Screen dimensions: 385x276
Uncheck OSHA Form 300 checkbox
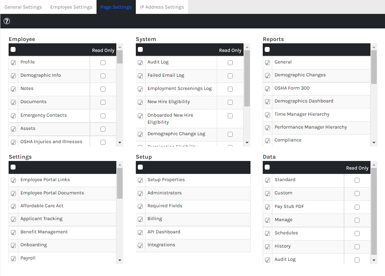[268, 89]
